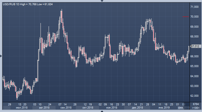Click the фев.2019 month segment
The width and height of the screenshot is (202, 112).
[x=183, y=108]
